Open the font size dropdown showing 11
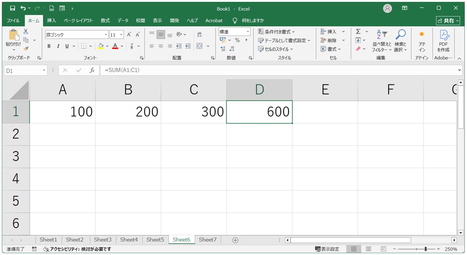 [x=122, y=35]
